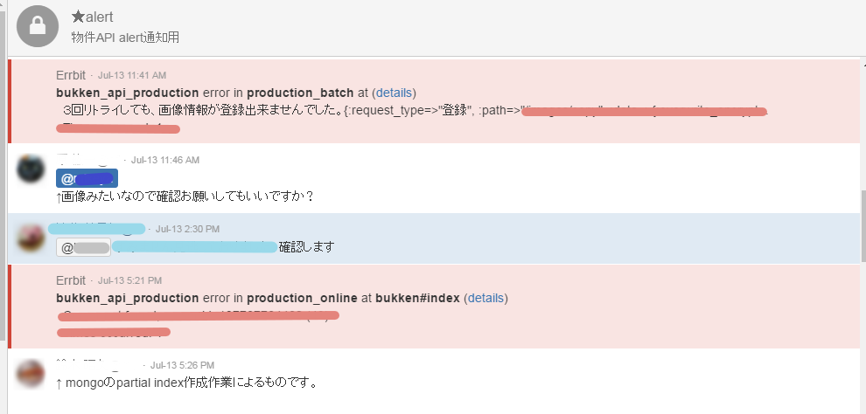
Task: Click the ★alert room title
Action: pos(93,17)
